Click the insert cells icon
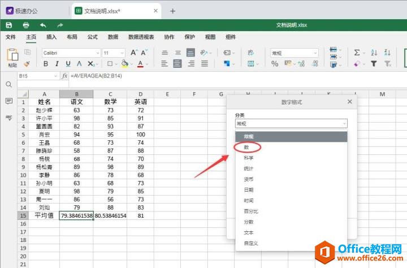Image resolution: width=407 pixels, height=268 pixels. point(334,50)
